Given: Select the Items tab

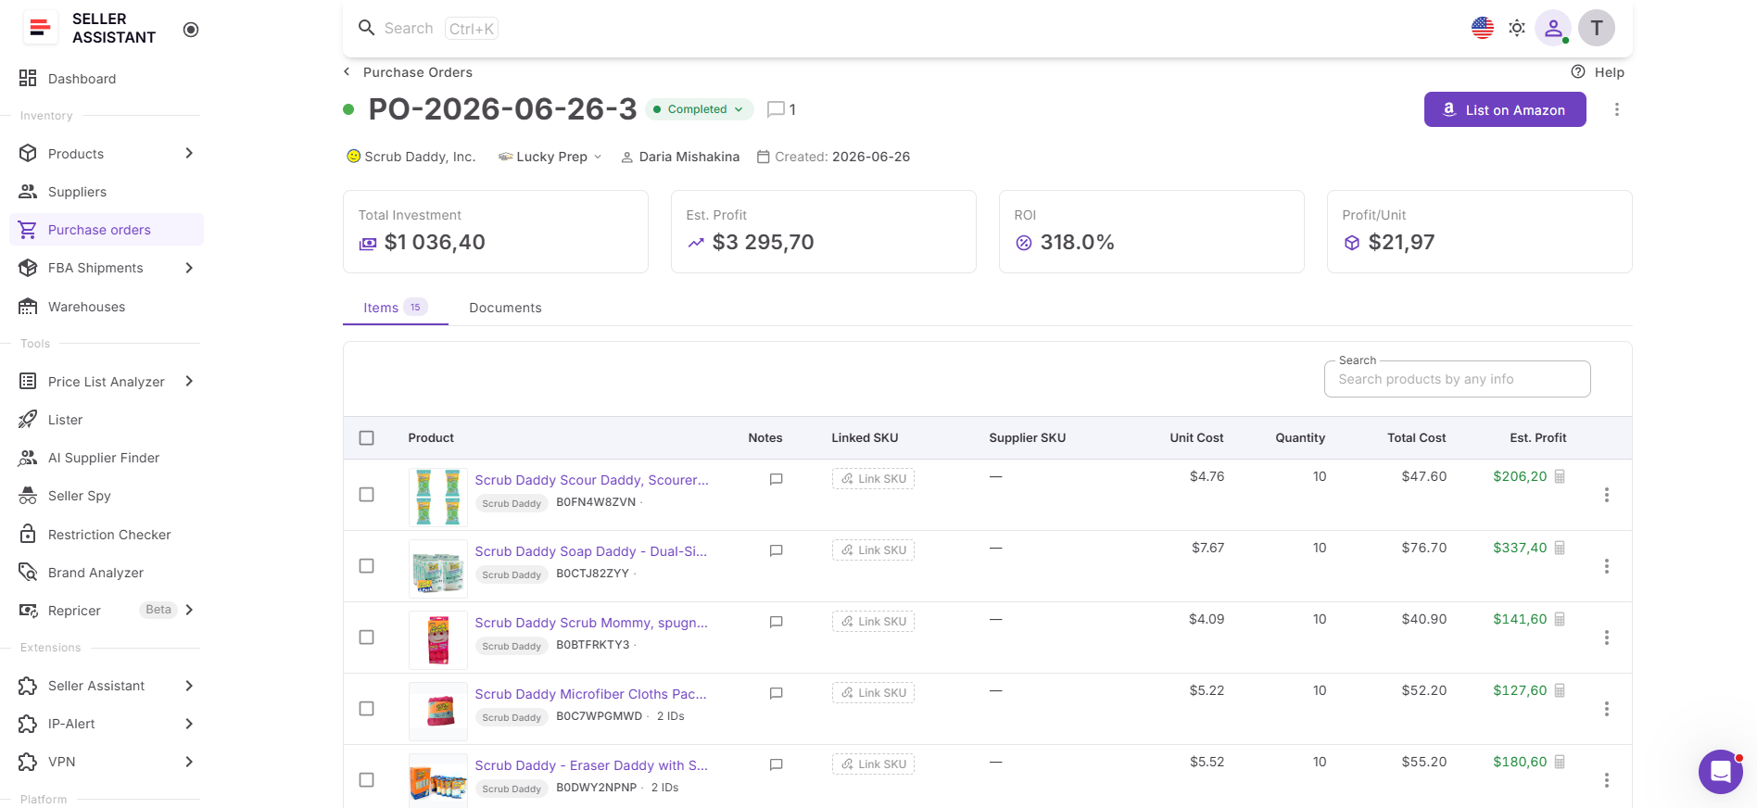Looking at the screenshot, I should pyautogui.click(x=396, y=308).
